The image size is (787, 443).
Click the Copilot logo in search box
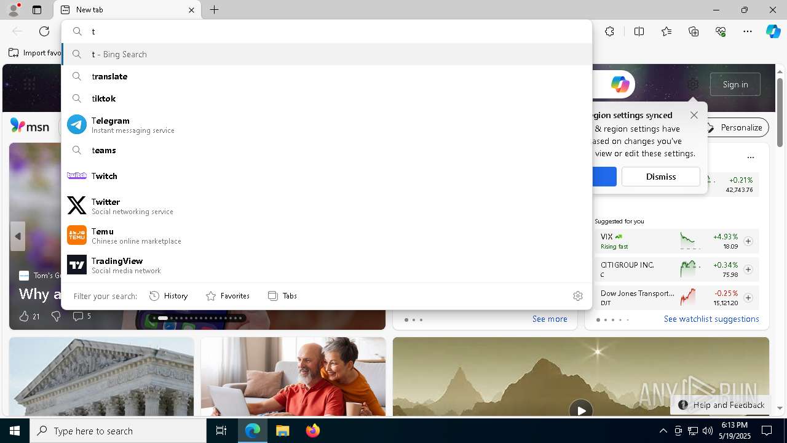click(x=620, y=84)
